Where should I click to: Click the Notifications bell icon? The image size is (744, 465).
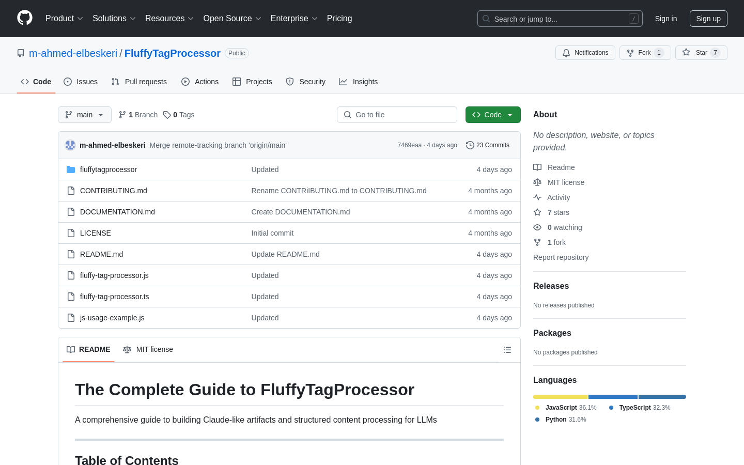point(566,53)
